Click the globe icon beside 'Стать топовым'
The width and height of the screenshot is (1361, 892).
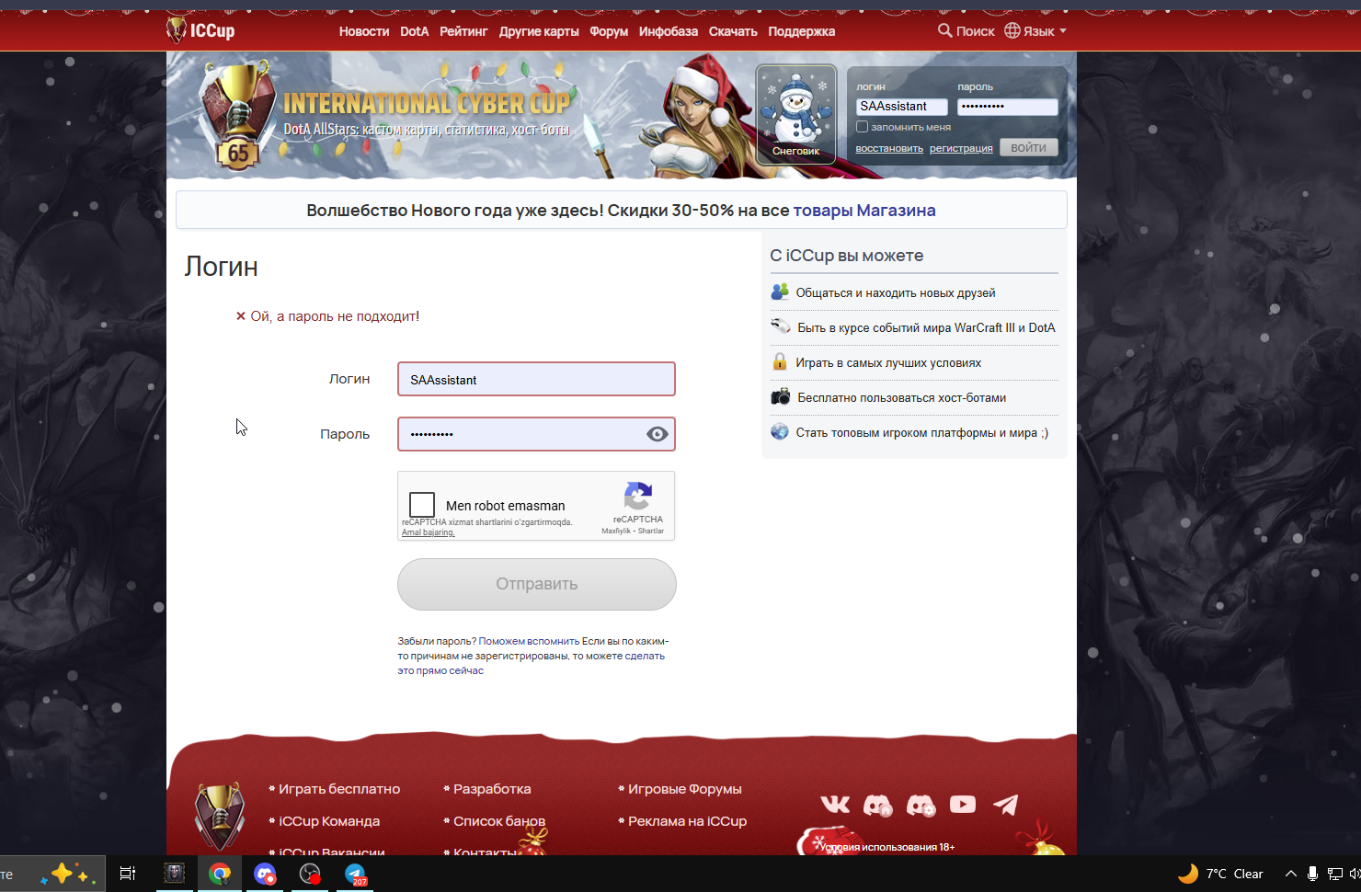pos(780,431)
